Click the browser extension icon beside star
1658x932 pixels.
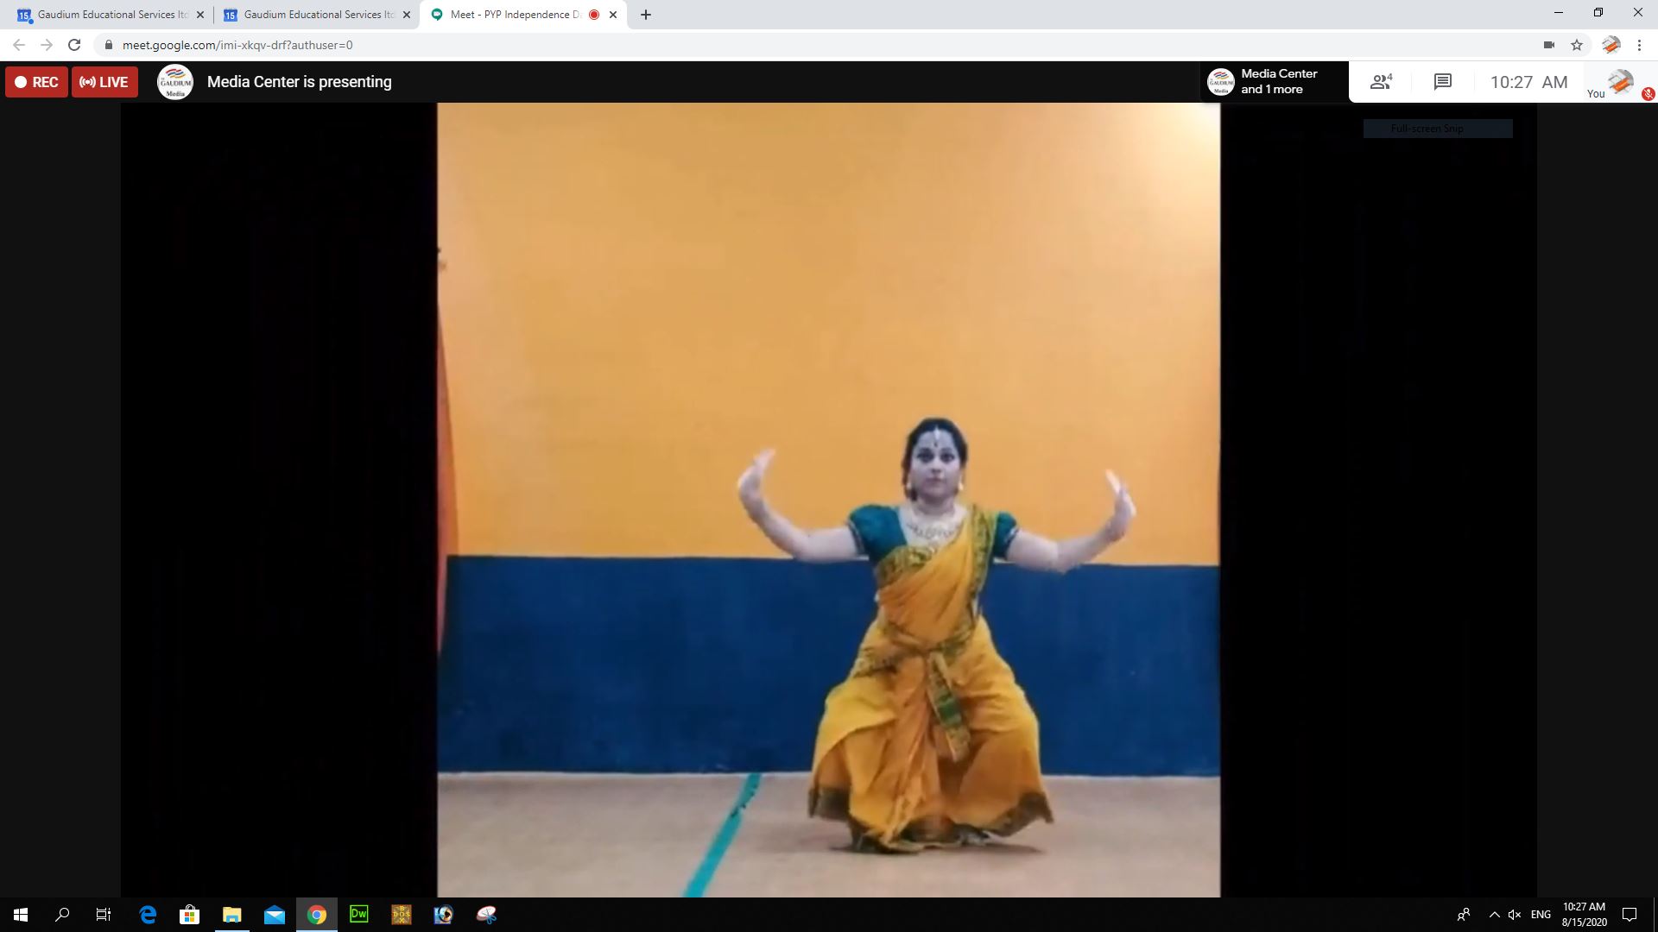pos(1611,45)
